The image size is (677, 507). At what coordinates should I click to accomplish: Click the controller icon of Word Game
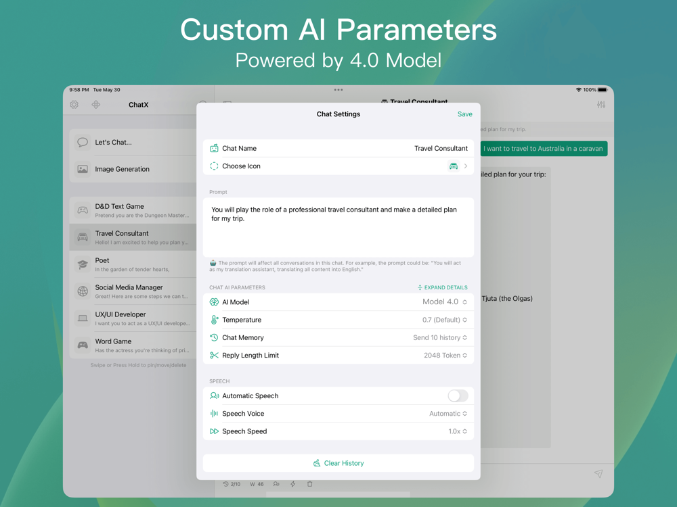pyautogui.click(x=83, y=345)
